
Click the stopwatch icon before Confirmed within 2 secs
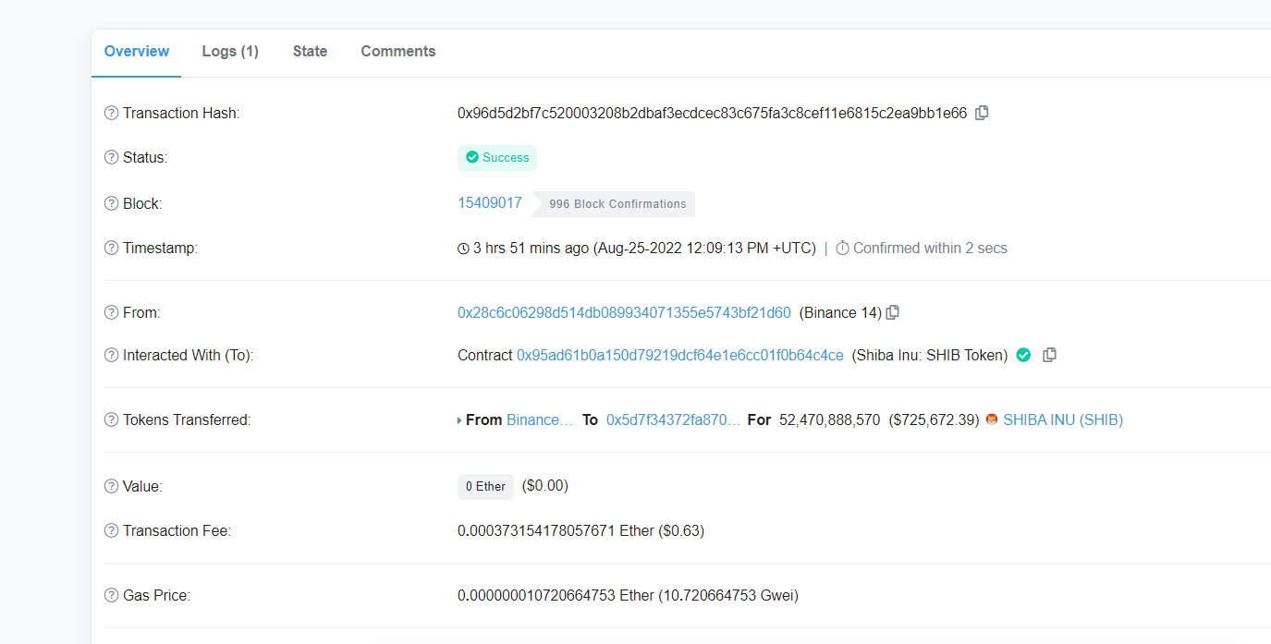[842, 249]
